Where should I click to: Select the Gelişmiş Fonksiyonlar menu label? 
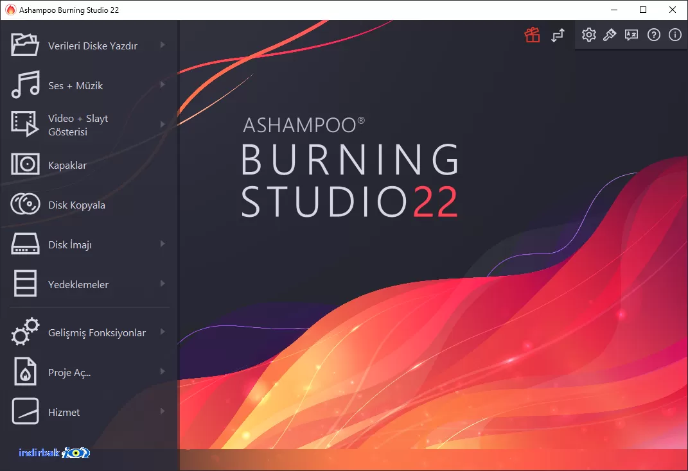pos(96,333)
